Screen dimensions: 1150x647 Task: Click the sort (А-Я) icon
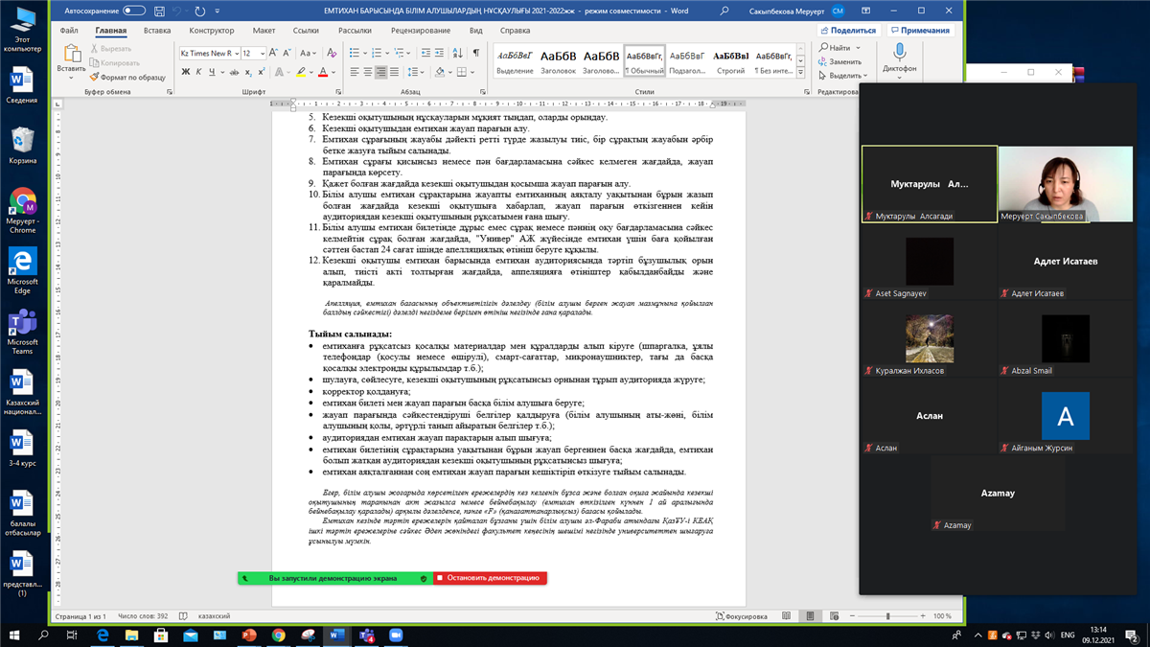[458, 53]
